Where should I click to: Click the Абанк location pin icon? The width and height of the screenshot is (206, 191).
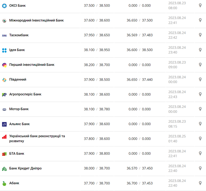[200, 183]
